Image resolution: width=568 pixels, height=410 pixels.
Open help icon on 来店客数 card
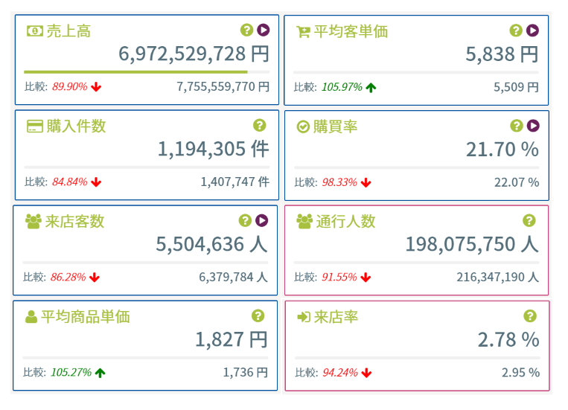click(x=245, y=220)
